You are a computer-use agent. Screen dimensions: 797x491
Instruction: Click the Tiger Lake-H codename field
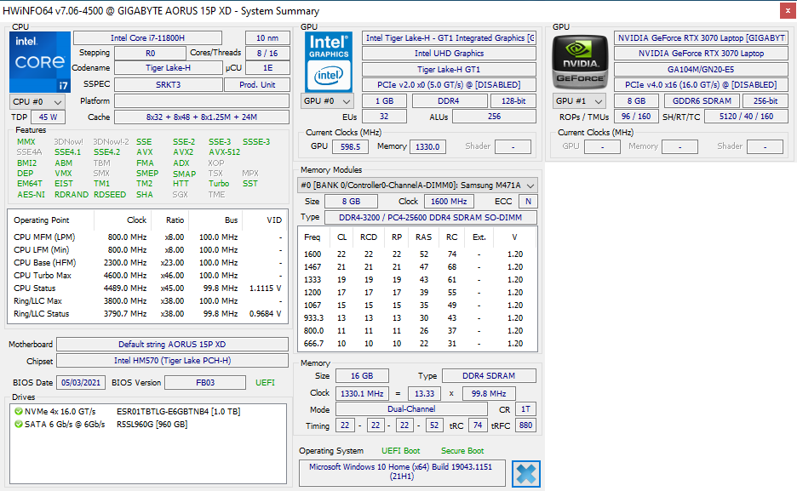[x=169, y=68]
